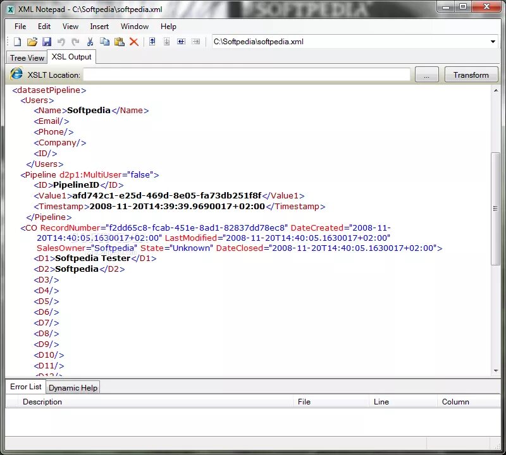Click the '</Pipeline>' closing tag
The image size is (506, 455).
(x=49, y=217)
